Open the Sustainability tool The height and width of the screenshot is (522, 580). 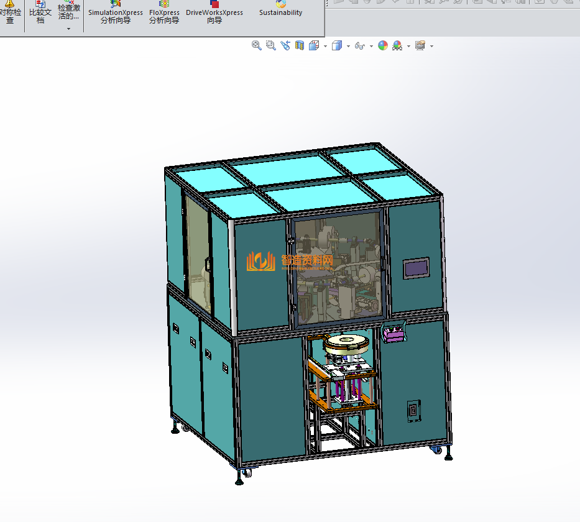coord(281,9)
